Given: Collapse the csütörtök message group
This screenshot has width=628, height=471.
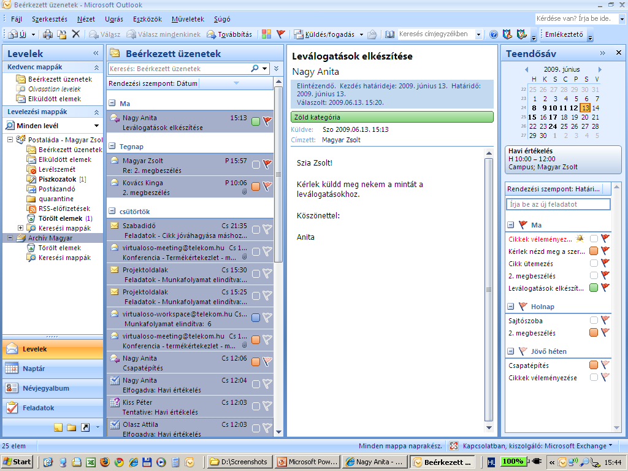Looking at the screenshot, I should (113, 211).
